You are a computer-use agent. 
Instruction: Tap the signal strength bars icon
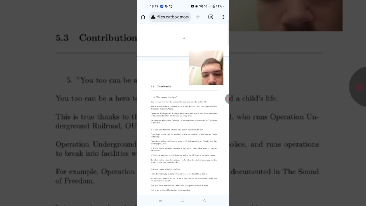[x=210, y=6]
